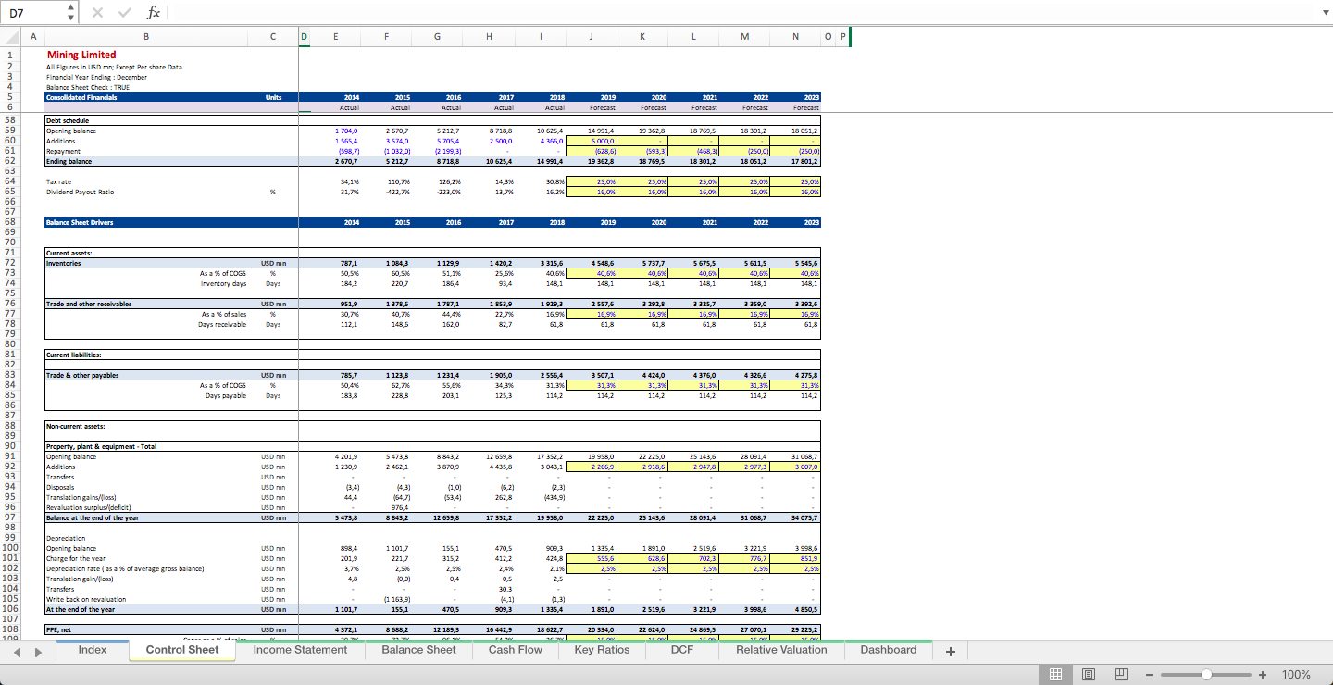Screen dimensions: 1333x685
Task: Select column header D
Action: 305,37
